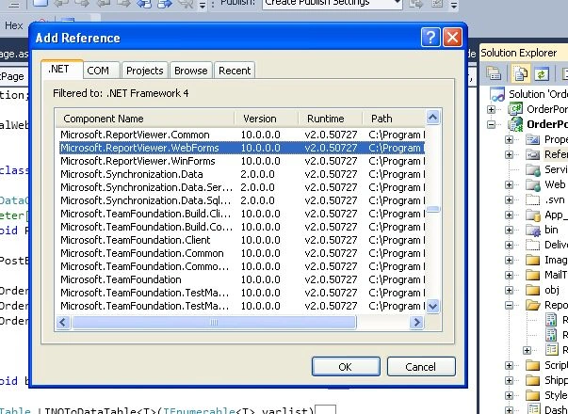Click the component list scroll-up arrow

[433, 118]
